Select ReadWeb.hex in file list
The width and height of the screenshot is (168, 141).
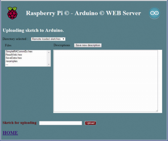tap(14, 55)
